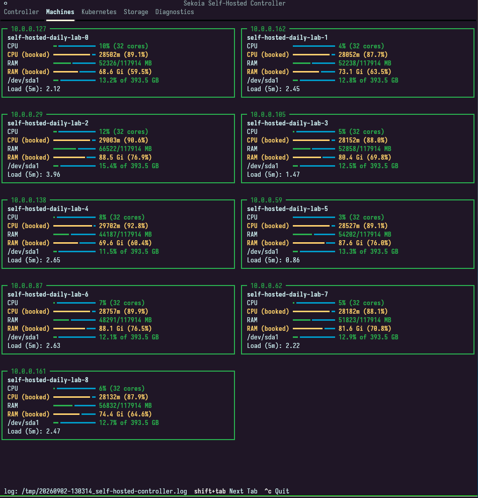Open the Kubernetes tab

click(99, 12)
